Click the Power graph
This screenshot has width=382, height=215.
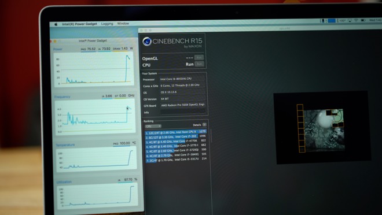pyautogui.click(x=94, y=69)
